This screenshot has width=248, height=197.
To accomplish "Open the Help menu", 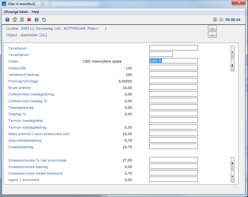I will click(35, 12).
